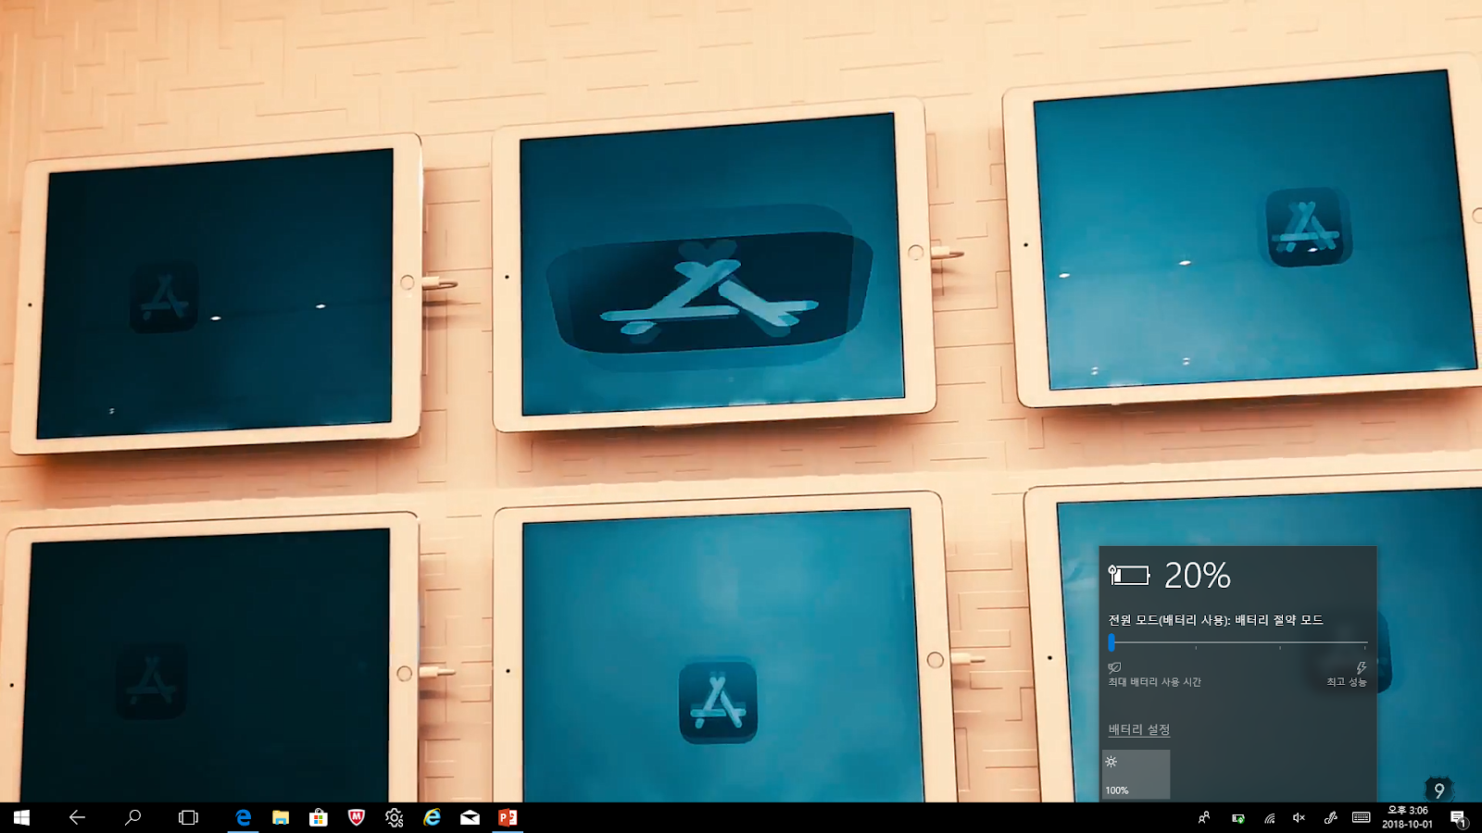Open taskbar Search magnifier
Viewport: 1482px width, 833px height.
coord(132,817)
